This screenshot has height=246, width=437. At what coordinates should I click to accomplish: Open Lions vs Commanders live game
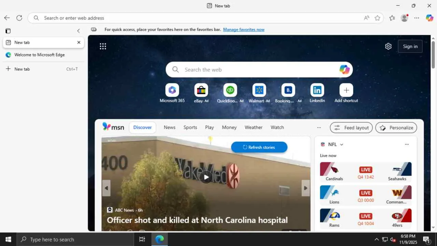click(366, 195)
